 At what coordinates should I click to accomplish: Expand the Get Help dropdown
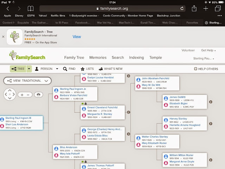(208, 50)
